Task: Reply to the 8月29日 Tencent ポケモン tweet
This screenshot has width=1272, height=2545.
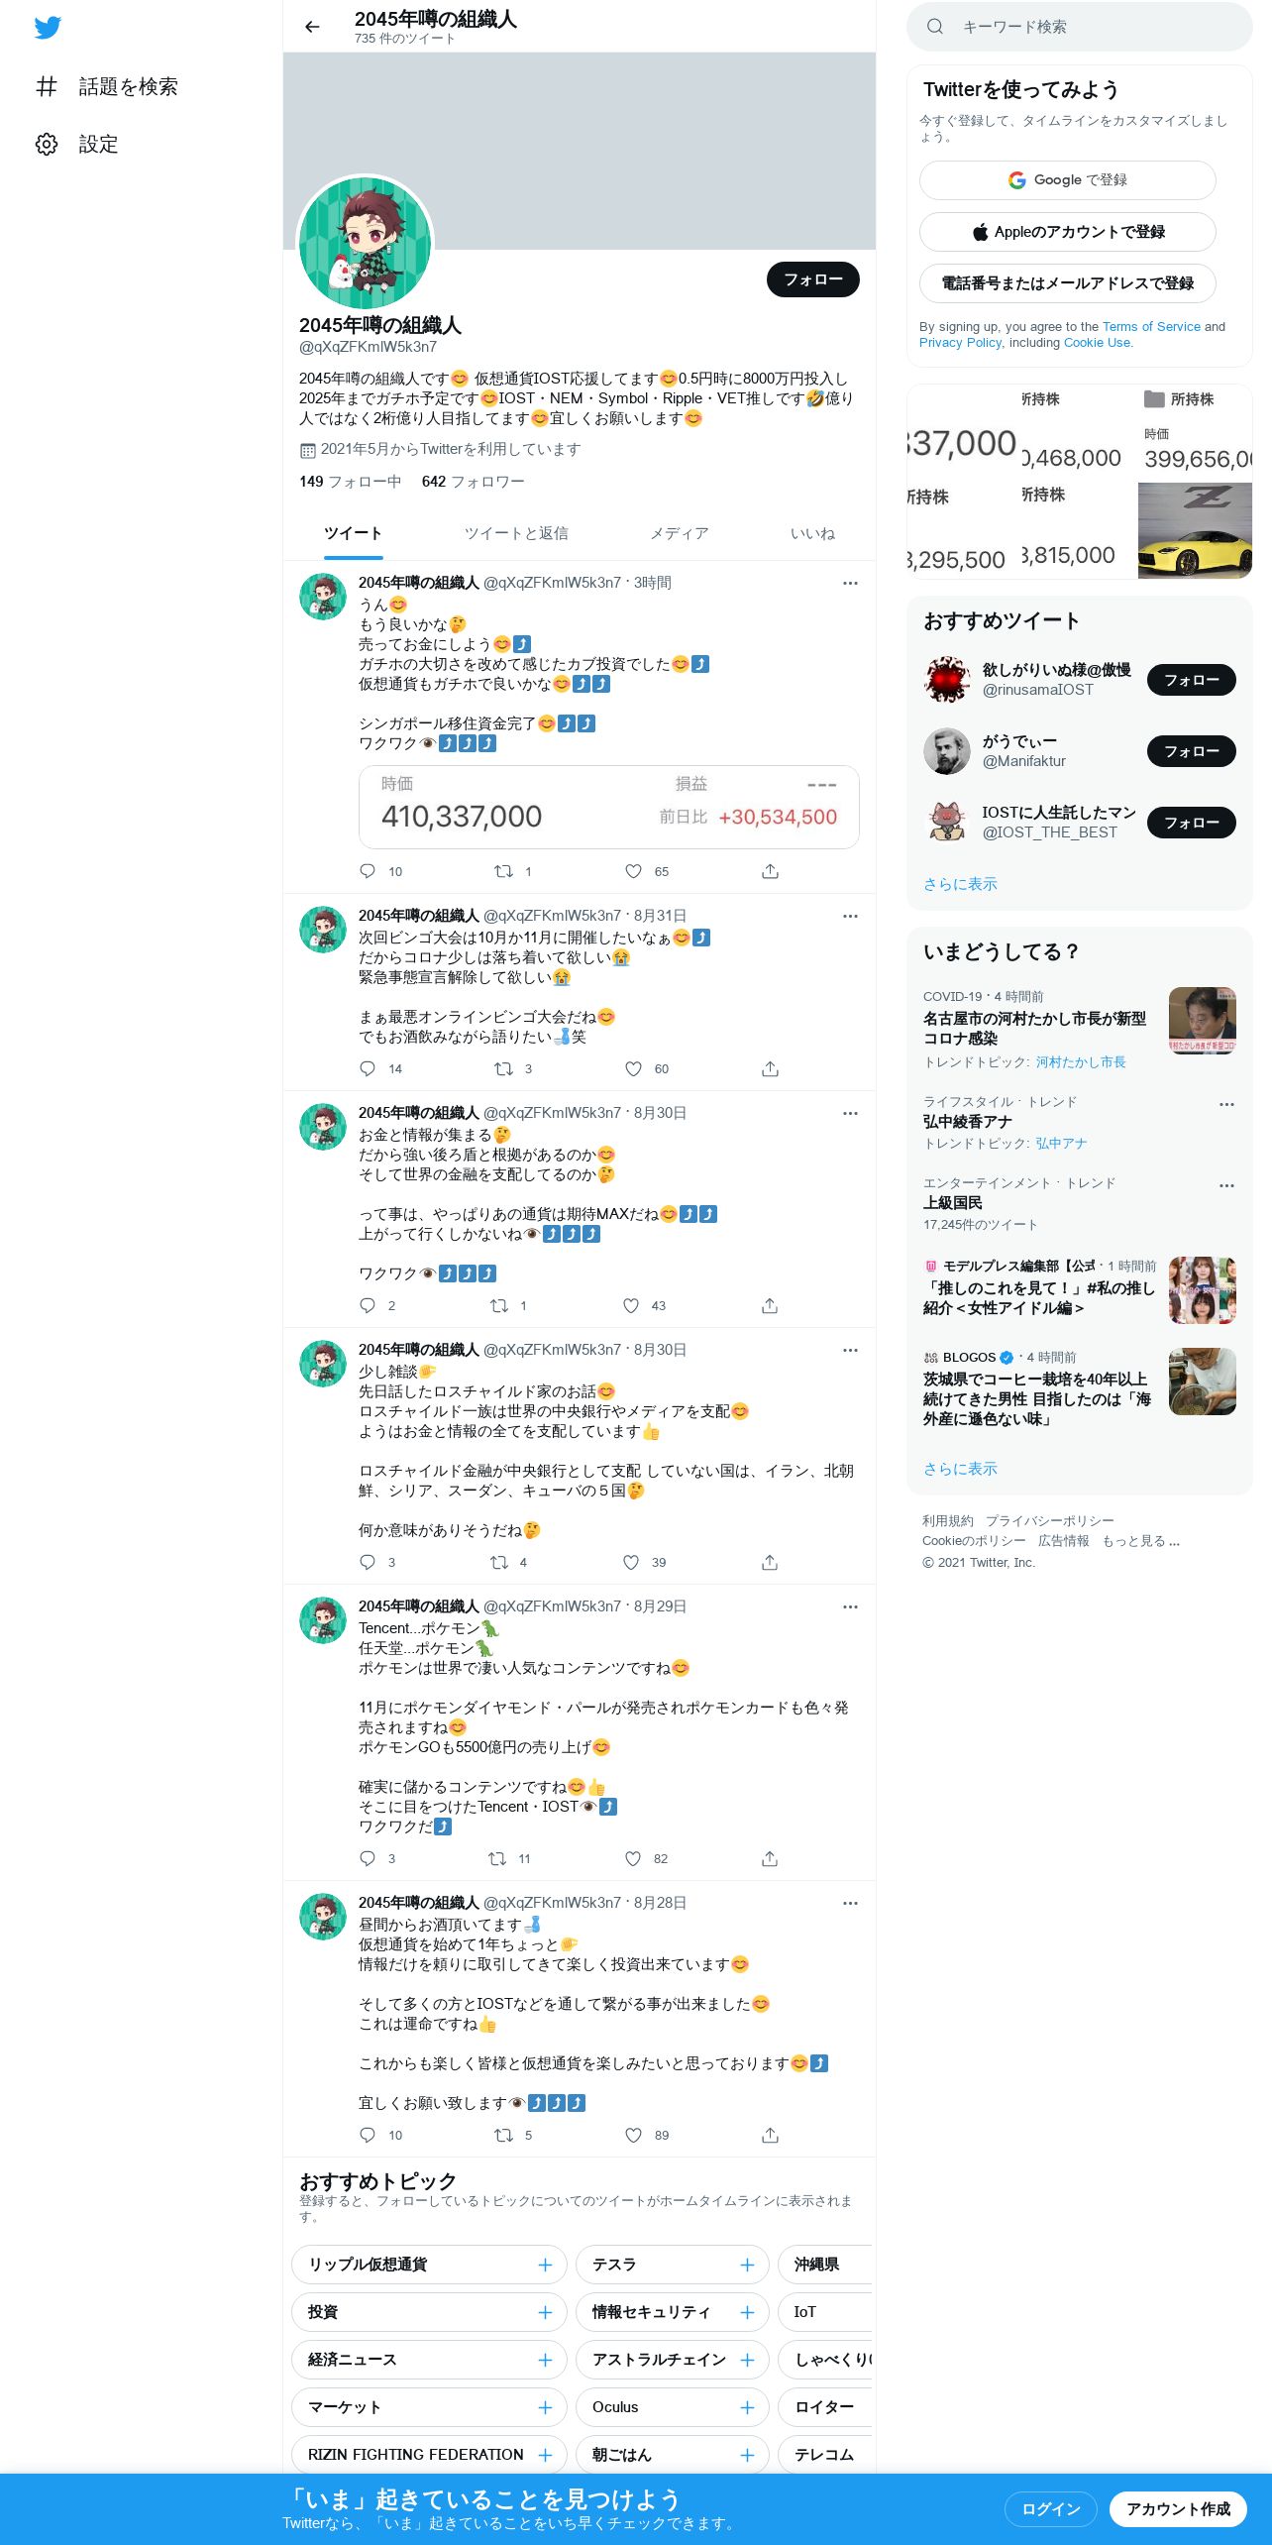Action: click(368, 1858)
